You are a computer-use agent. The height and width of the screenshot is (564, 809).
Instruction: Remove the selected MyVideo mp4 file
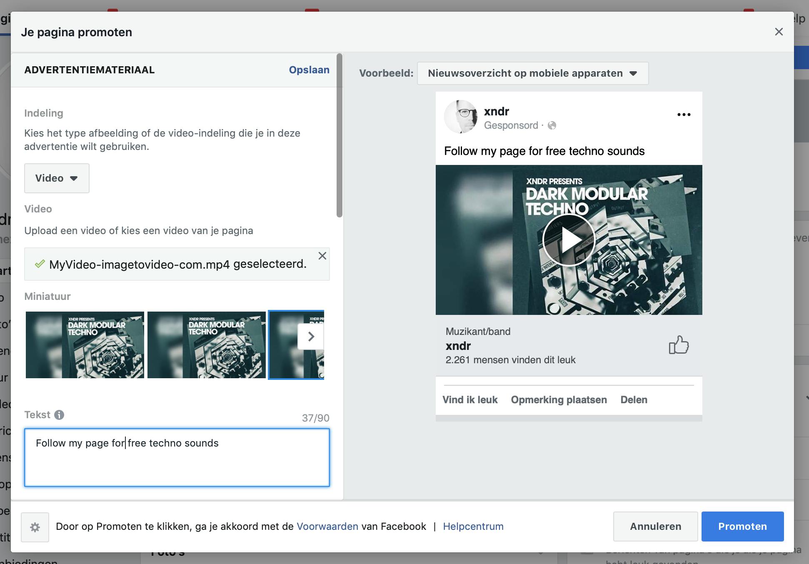[322, 256]
